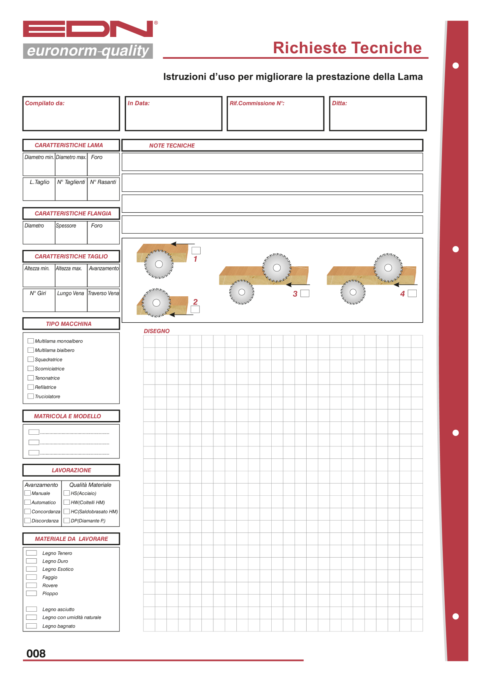The width and height of the screenshot is (482, 682).
Task: Check the Faggio wood box
Action: (x=31, y=577)
